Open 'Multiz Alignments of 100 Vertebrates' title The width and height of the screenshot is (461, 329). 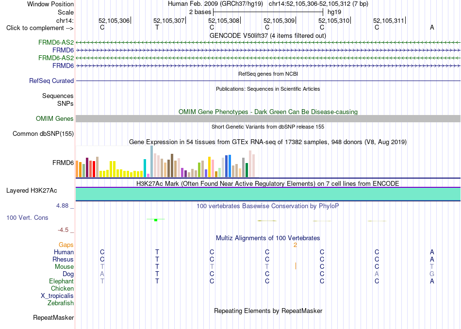(x=268, y=238)
